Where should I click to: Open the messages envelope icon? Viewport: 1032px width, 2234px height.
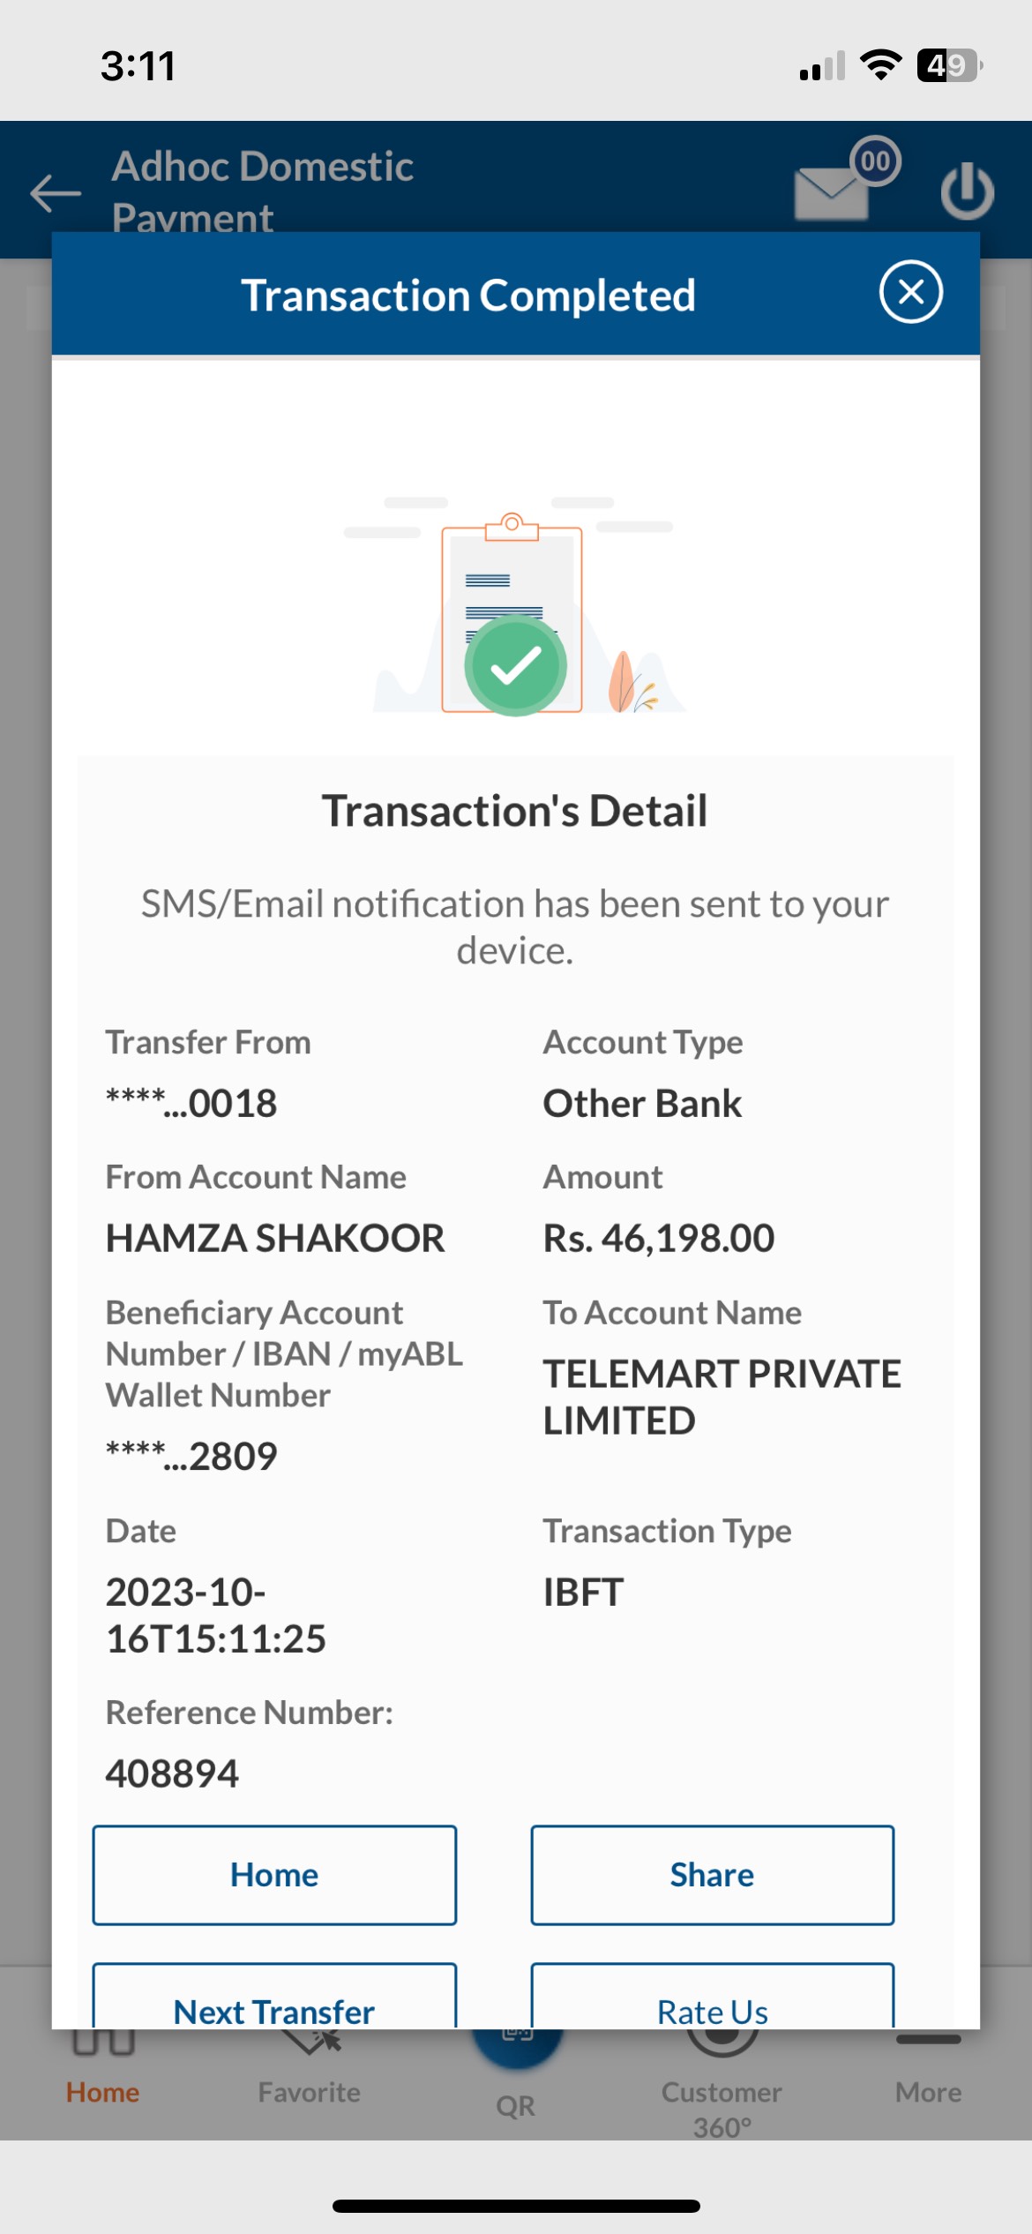[830, 192]
